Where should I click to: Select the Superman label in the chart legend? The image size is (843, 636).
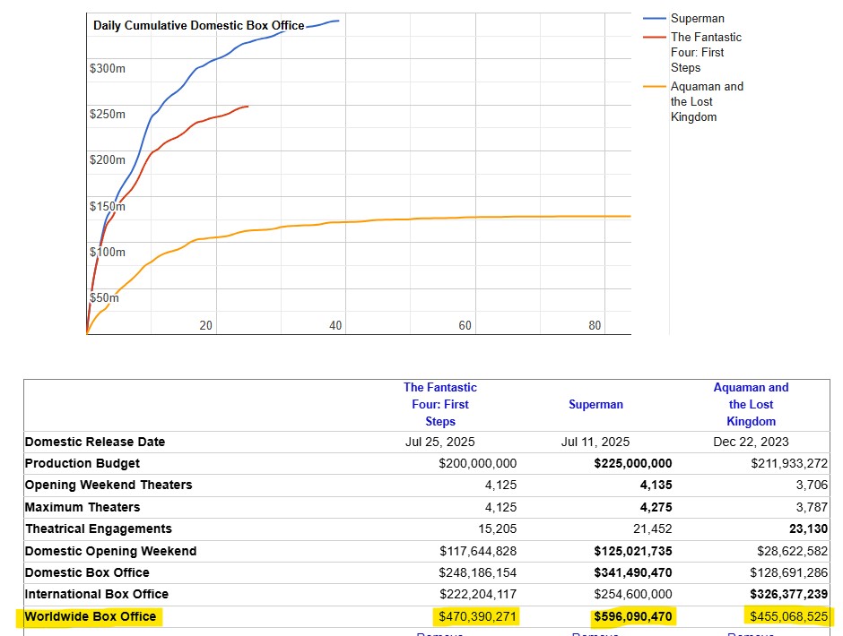(x=698, y=18)
